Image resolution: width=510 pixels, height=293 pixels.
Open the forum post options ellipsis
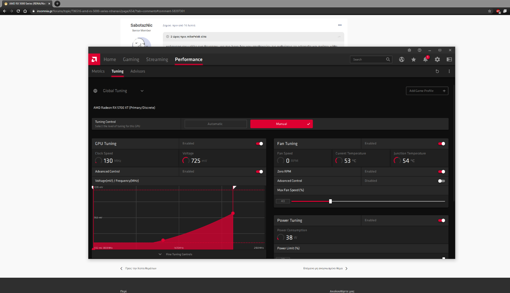[x=340, y=25]
